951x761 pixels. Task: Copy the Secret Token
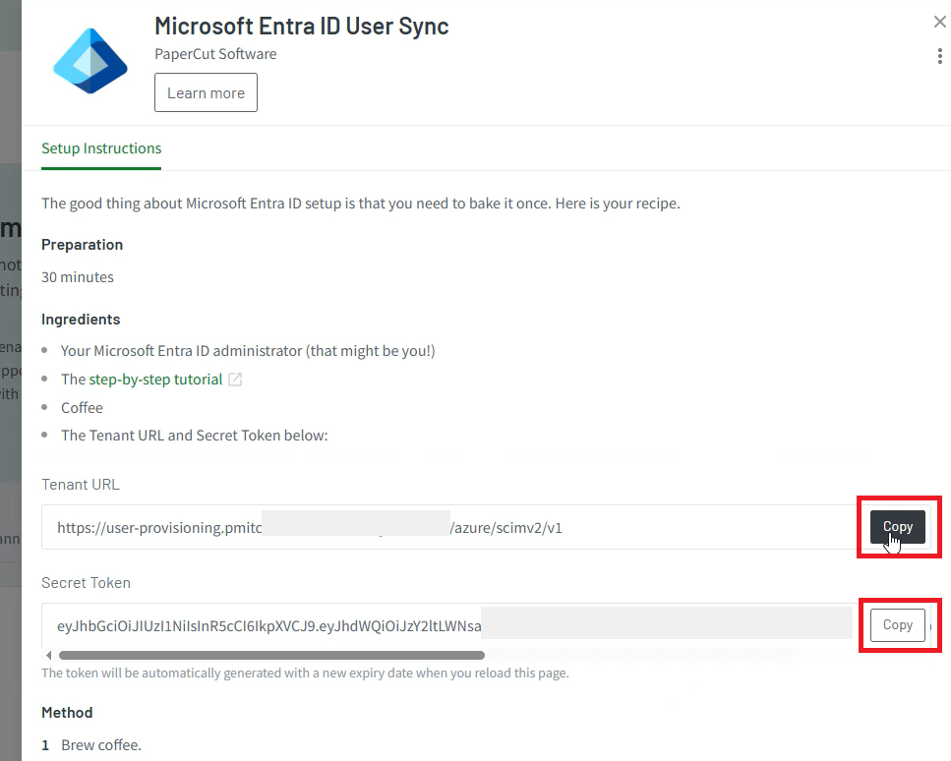tap(898, 625)
